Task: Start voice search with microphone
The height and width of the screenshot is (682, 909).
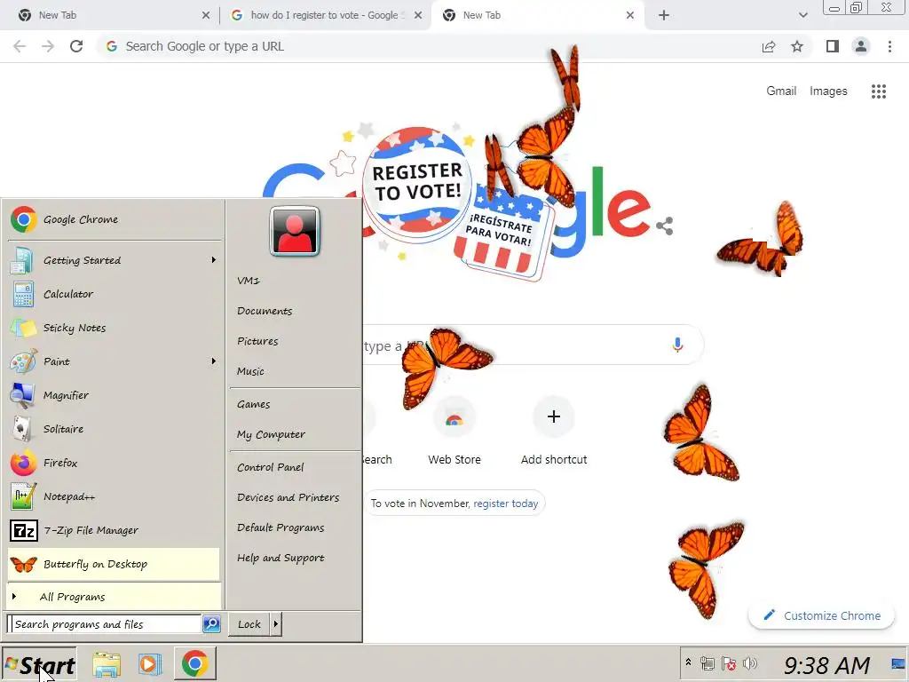Action: pos(677,345)
